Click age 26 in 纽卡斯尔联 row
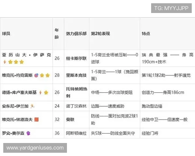The width and height of the screenshot is (195, 156). [x=57, y=58]
